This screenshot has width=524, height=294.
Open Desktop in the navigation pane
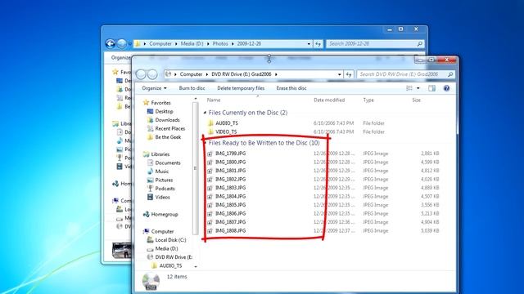click(164, 111)
